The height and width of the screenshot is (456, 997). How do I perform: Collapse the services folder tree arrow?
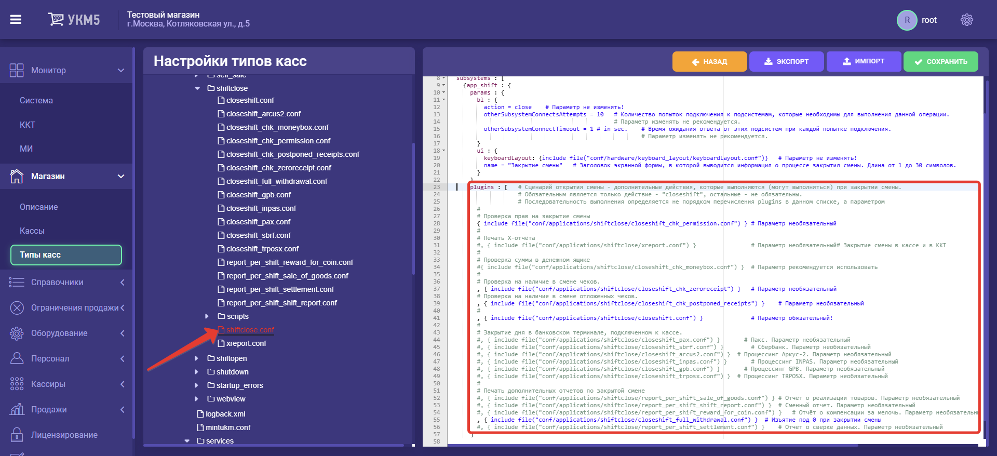pyautogui.click(x=187, y=441)
